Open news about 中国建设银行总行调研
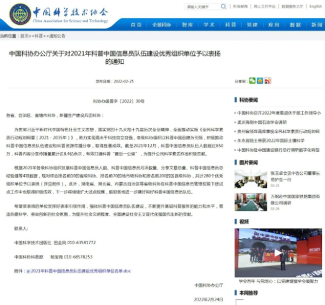The image size is (325, 305). [278, 150]
